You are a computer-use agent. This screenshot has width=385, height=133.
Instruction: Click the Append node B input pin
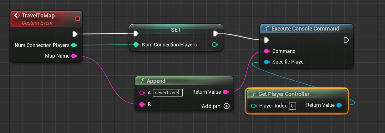point(142,104)
